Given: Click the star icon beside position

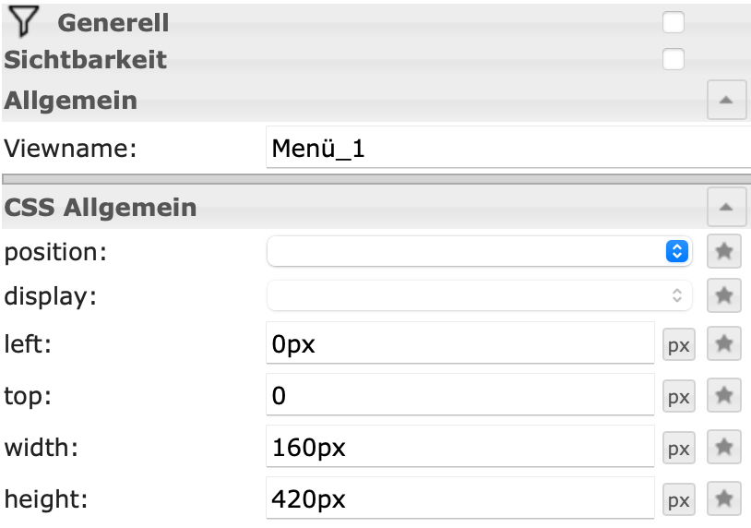Looking at the screenshot, I should coord(724,251).
